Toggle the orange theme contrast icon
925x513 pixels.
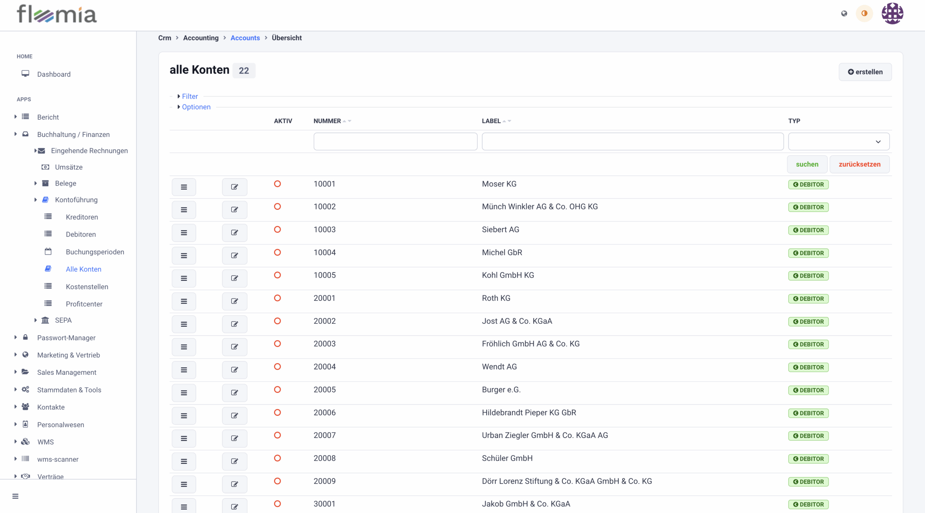tap(864, 13)
